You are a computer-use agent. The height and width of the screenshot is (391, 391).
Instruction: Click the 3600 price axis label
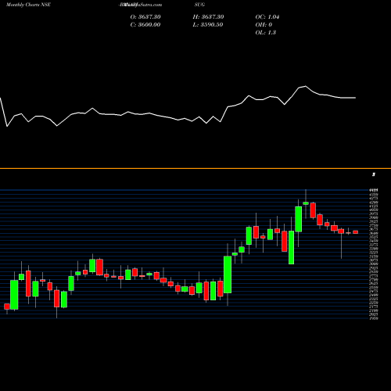374,233
